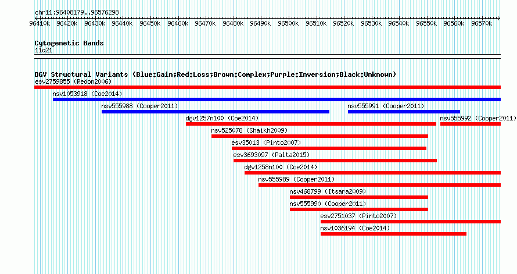Open nsv1053918 (Coe2014) variant label
This screenshot has height=274, width=517.
(87, 94)
